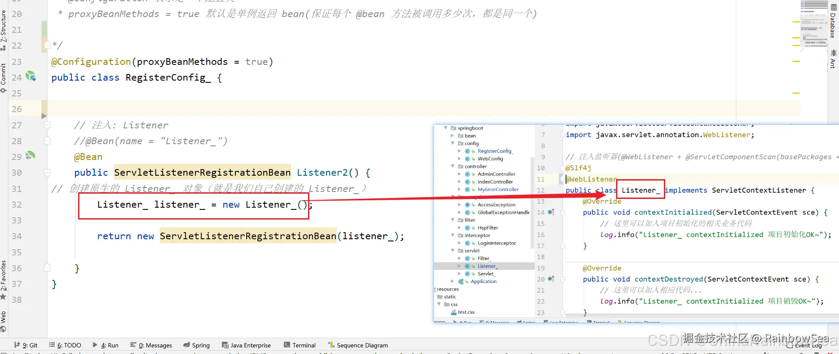Select HspFilter in the project tree

pyautogui.click(x=488, y=228)
